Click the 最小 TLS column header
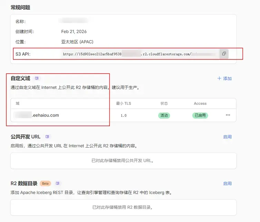Image resolution: width=260 pixels, height=222 pixels. pyautogui.click(x=123, y=103)
